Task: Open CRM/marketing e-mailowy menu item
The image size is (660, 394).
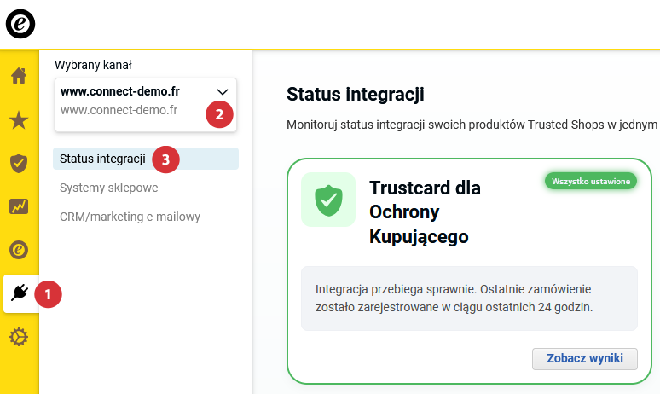Action: tap(130, 217)
